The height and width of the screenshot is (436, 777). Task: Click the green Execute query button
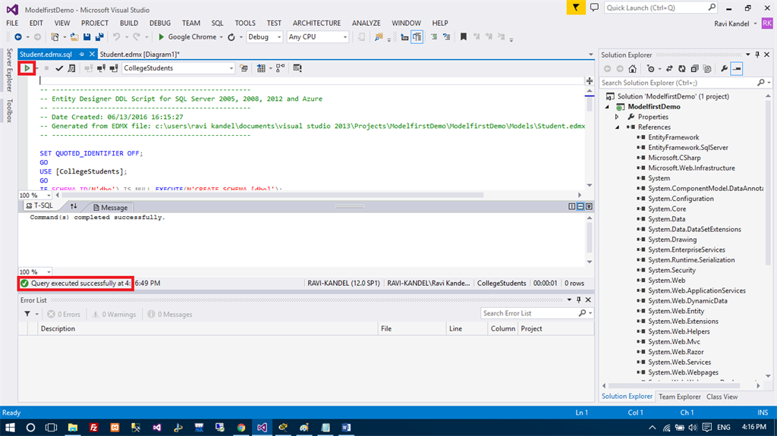[x=27, y=68]
